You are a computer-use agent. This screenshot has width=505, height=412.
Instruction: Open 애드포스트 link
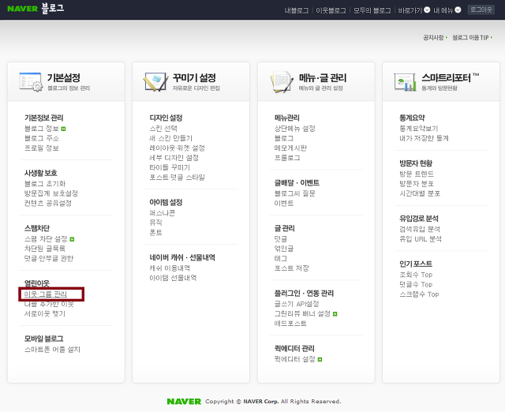[290, 324]
